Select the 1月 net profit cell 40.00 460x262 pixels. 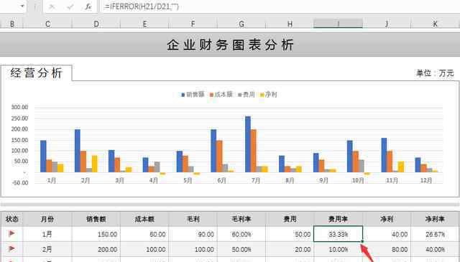tap(387, 234)
